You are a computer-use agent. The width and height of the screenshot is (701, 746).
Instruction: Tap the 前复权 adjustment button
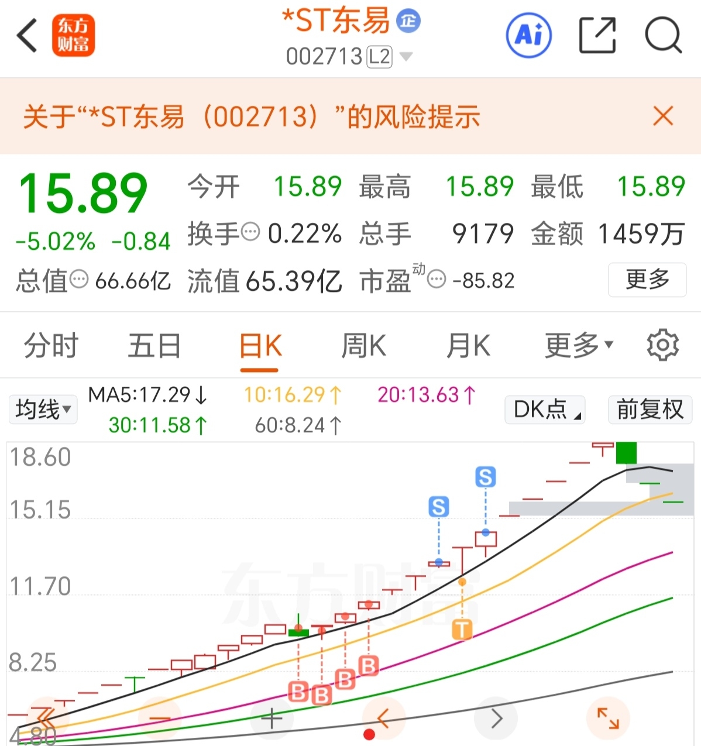650,410
